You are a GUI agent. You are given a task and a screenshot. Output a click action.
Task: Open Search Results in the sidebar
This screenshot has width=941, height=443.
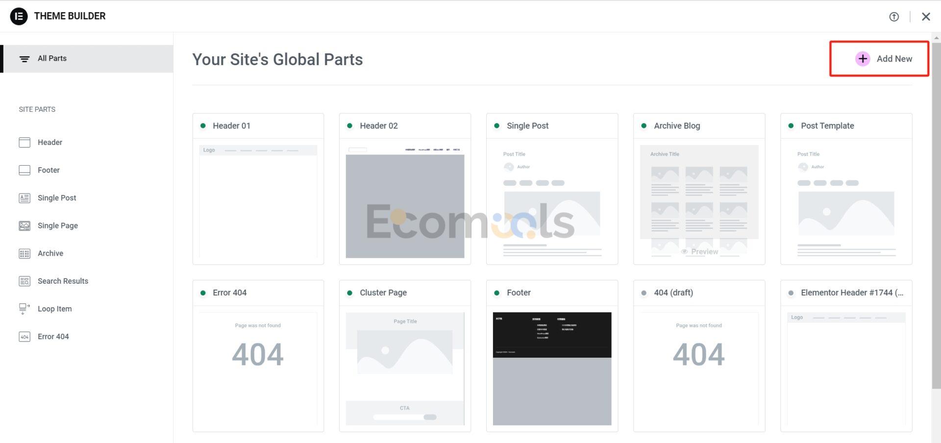[x=63, y=281]
